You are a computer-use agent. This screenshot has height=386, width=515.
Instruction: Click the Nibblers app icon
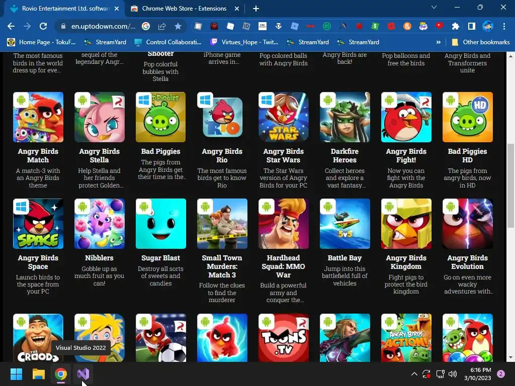click(x=100, y=224)
